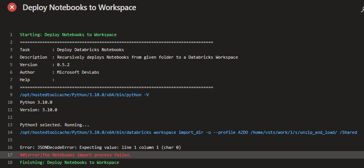Click the python -V command line

click(x=84, y=95)
